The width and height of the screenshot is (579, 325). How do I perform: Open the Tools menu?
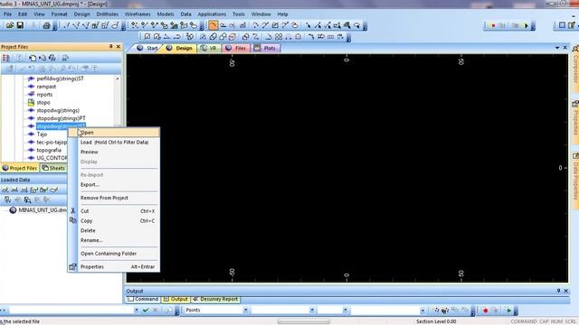tap(239, 14)
